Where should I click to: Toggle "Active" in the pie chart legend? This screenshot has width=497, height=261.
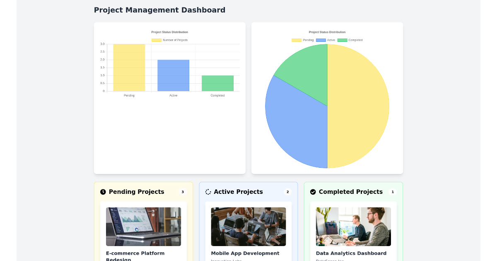[328, 40]
